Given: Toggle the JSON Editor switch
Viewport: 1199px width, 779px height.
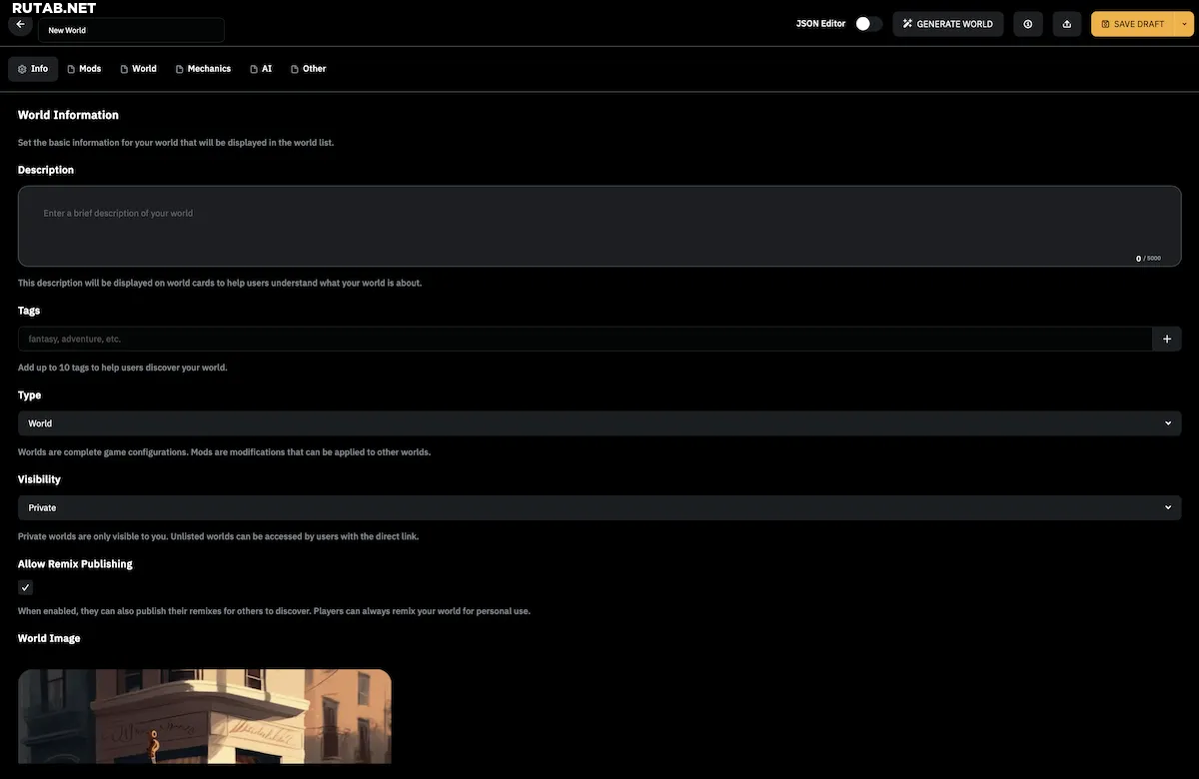Looking at the screenshot, I should tap(868, 24).
